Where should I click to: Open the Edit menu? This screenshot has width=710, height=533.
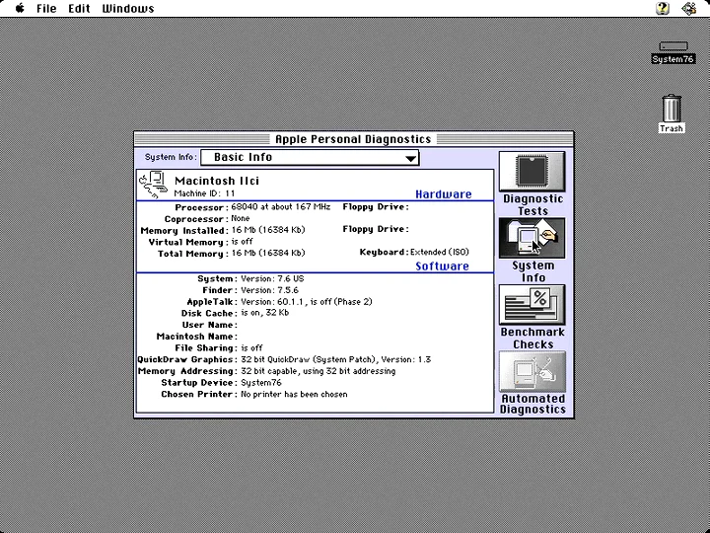79,8
